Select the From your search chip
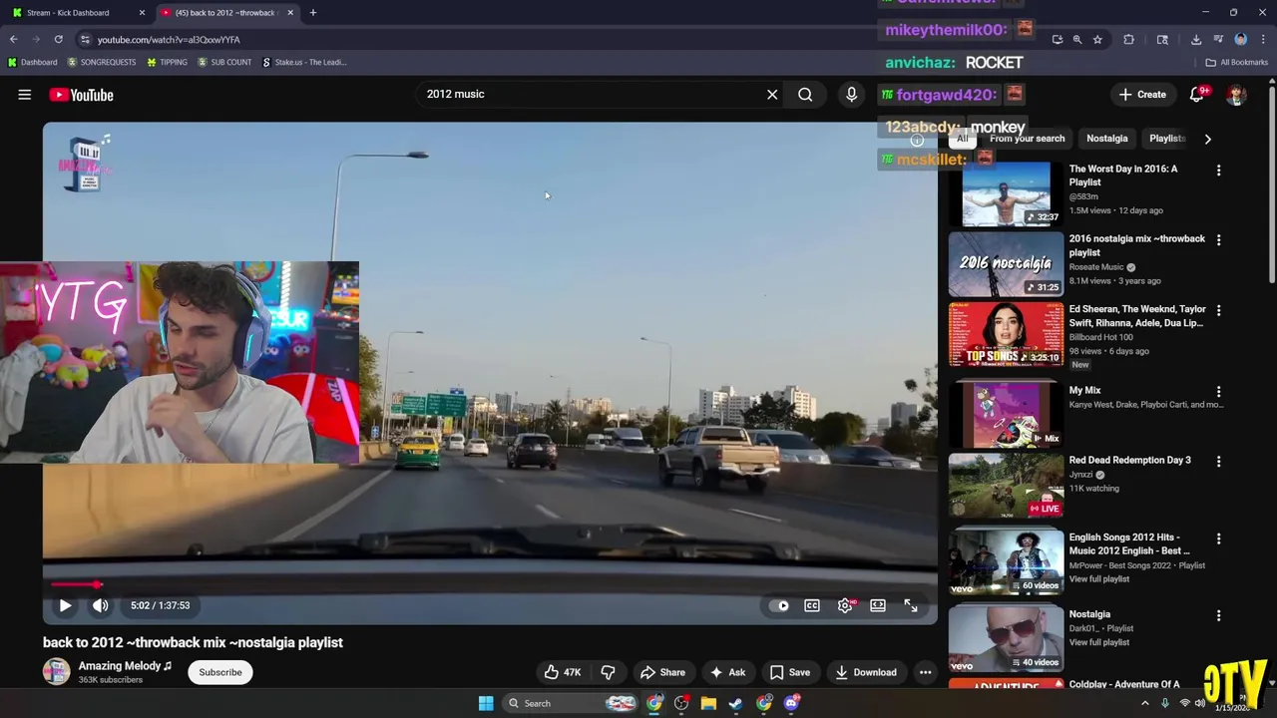This screenshot has height=718, width=1277. click(1027, 139)
